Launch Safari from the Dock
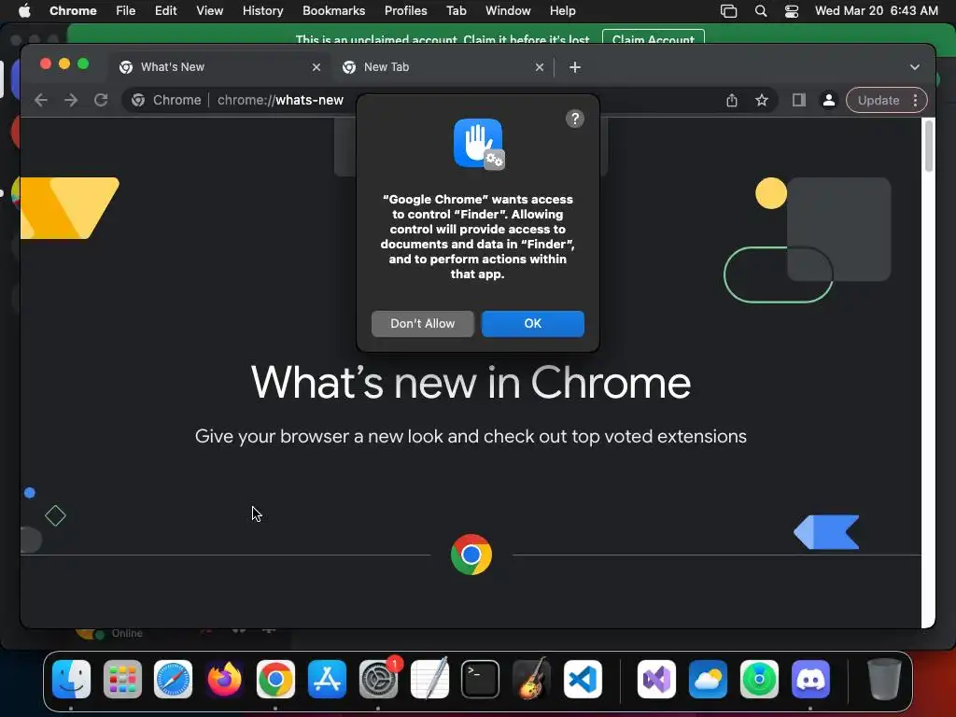The image size is (956, 717). point(173,680)
